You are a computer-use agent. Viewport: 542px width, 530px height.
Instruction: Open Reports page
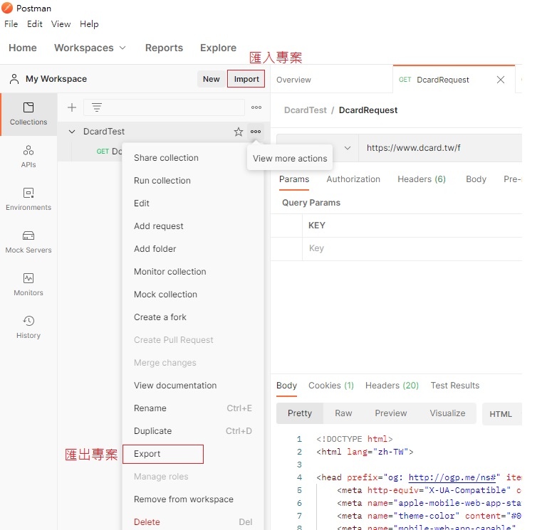coord(164,48)
